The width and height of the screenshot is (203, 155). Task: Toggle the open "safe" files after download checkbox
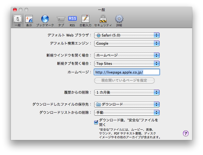coord(96,122)
